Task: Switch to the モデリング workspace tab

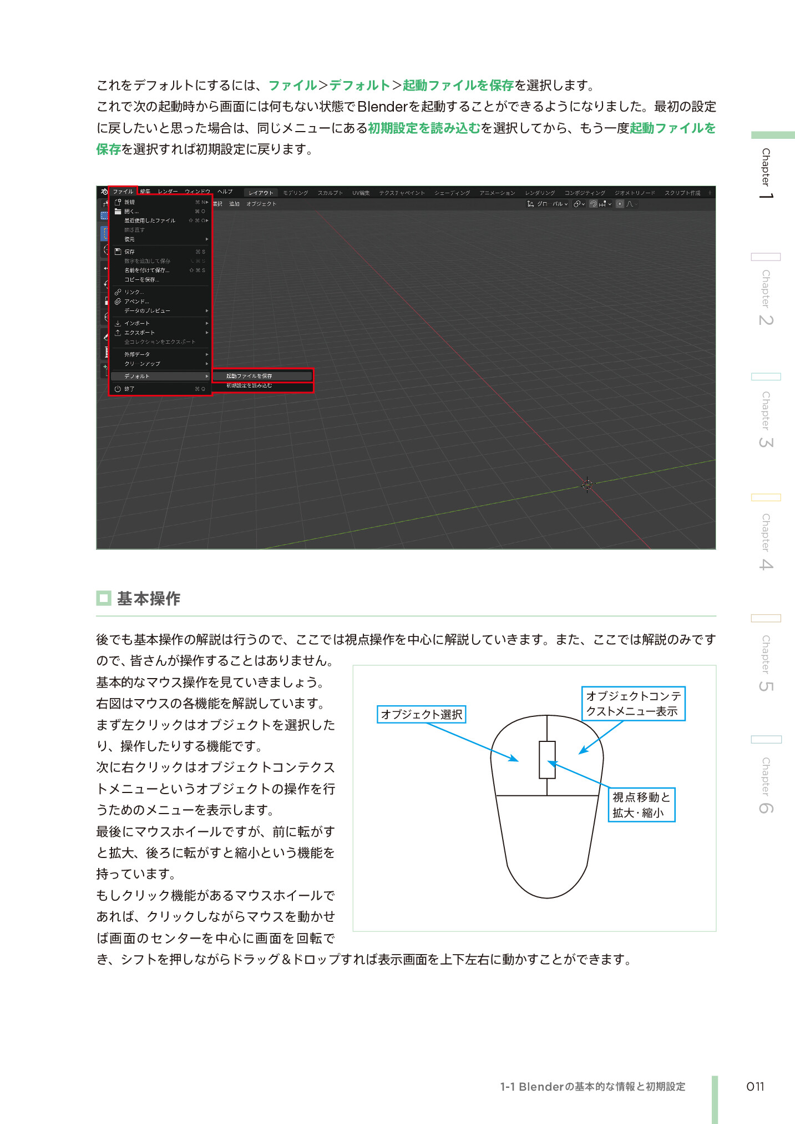Action: (295, 193)
